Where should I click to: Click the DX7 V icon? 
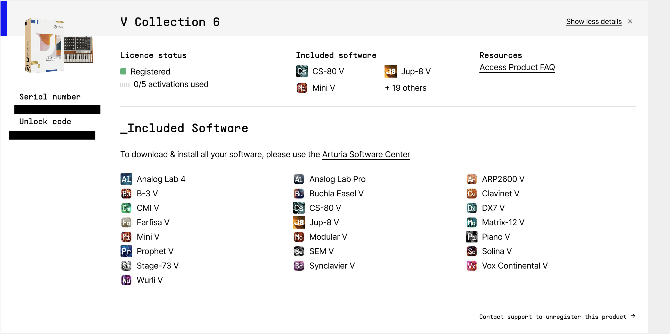(x=471, y=208)
